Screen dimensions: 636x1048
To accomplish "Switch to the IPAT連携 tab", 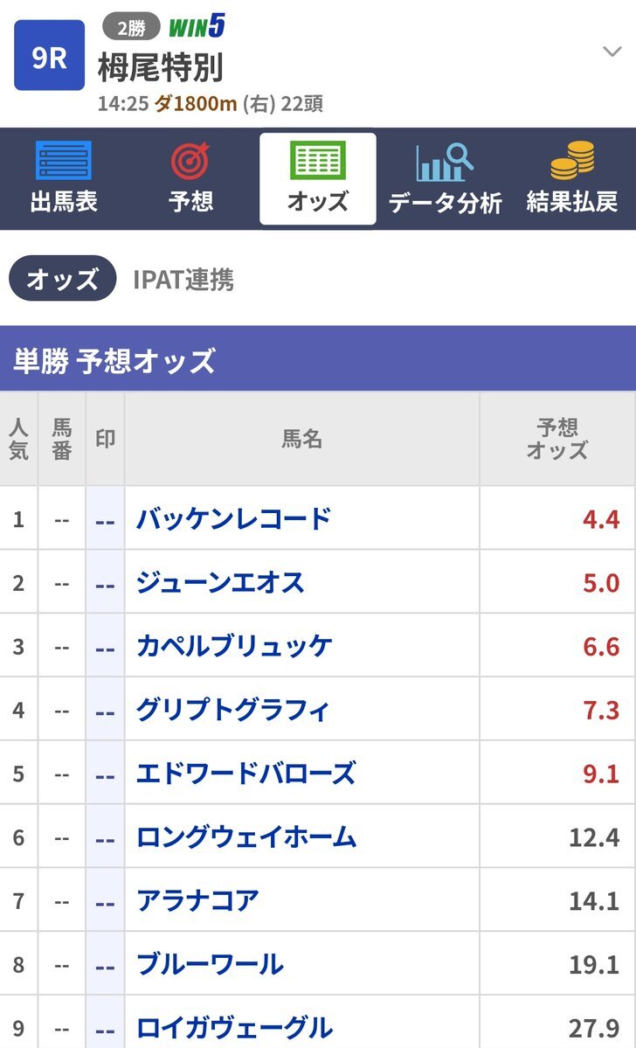I will coord(183,280).
